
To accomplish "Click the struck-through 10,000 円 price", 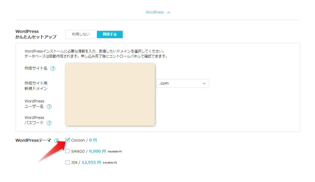I will click(115, 152).
